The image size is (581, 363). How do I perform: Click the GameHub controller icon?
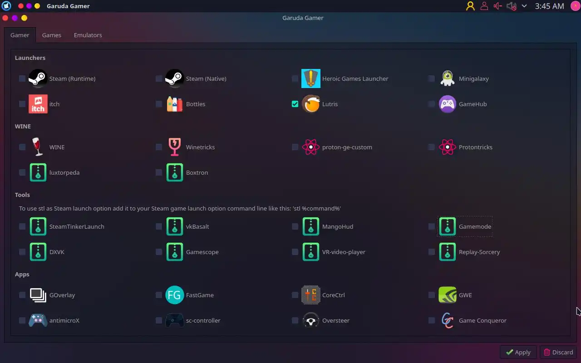448,104
